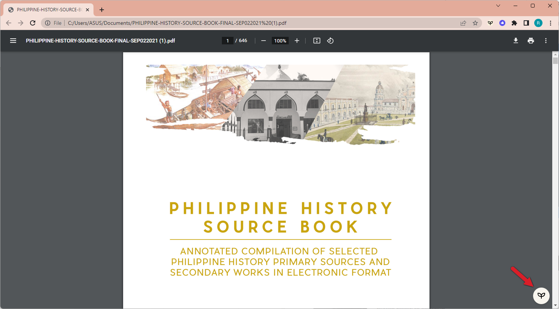Click the zoom in plus button

tap(297, 41)
